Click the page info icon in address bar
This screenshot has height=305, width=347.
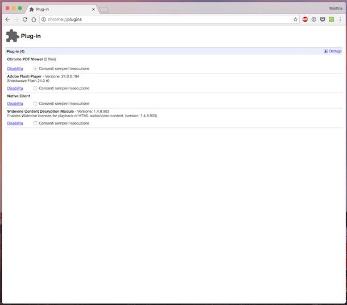point(44,19)
